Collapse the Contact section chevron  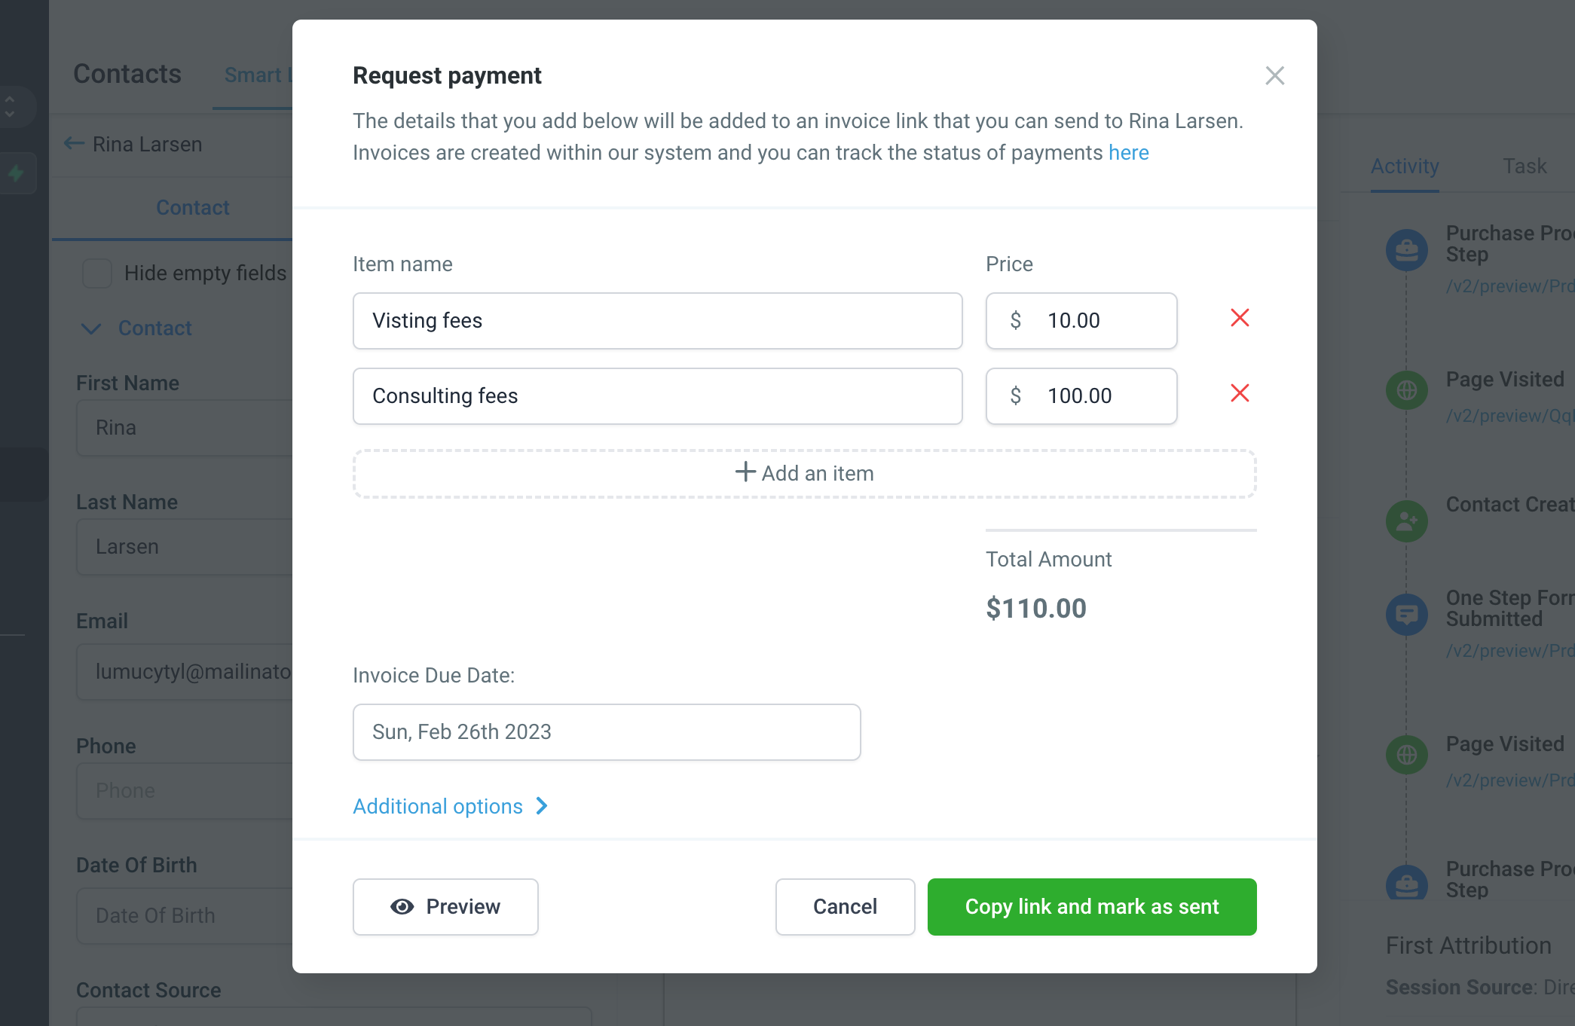coord(91,328)
